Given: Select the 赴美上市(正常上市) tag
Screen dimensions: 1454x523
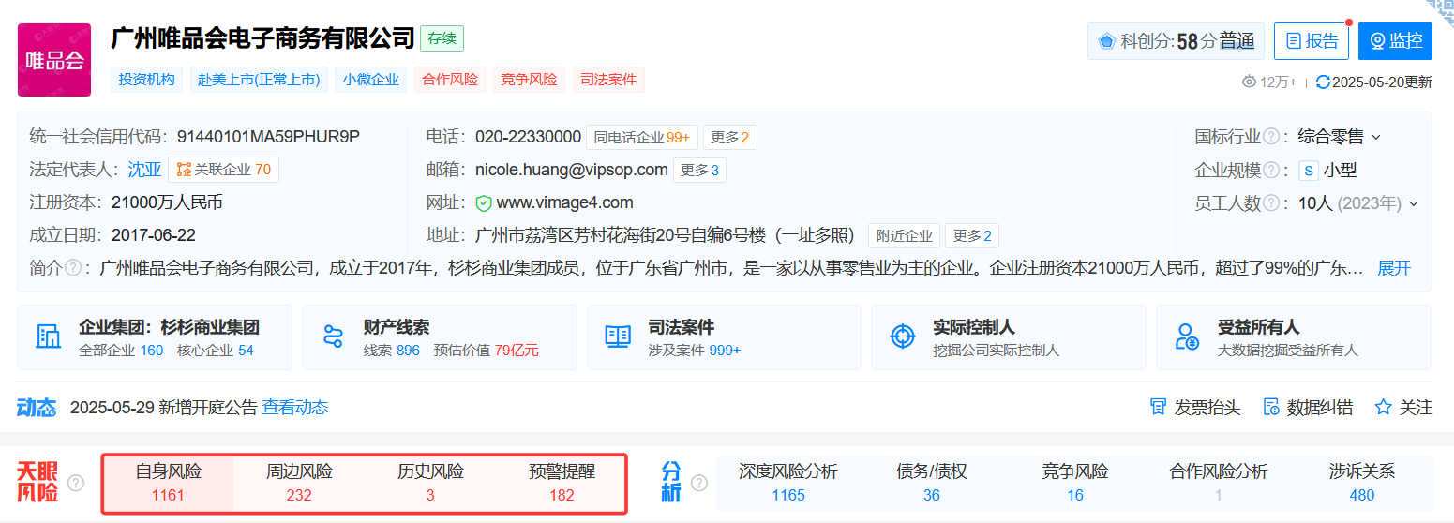Looking at the screenshot, I should (259, 80).
